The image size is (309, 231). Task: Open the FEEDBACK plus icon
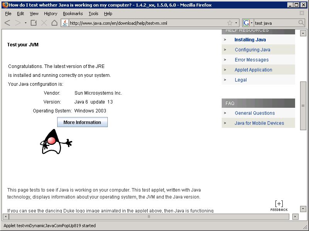click(x=279, y=203)
